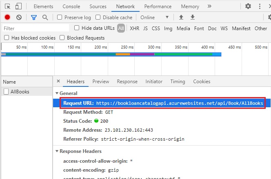Filter requests by JS type
This screenshot has height=179, width=271.
coord(145,29)
